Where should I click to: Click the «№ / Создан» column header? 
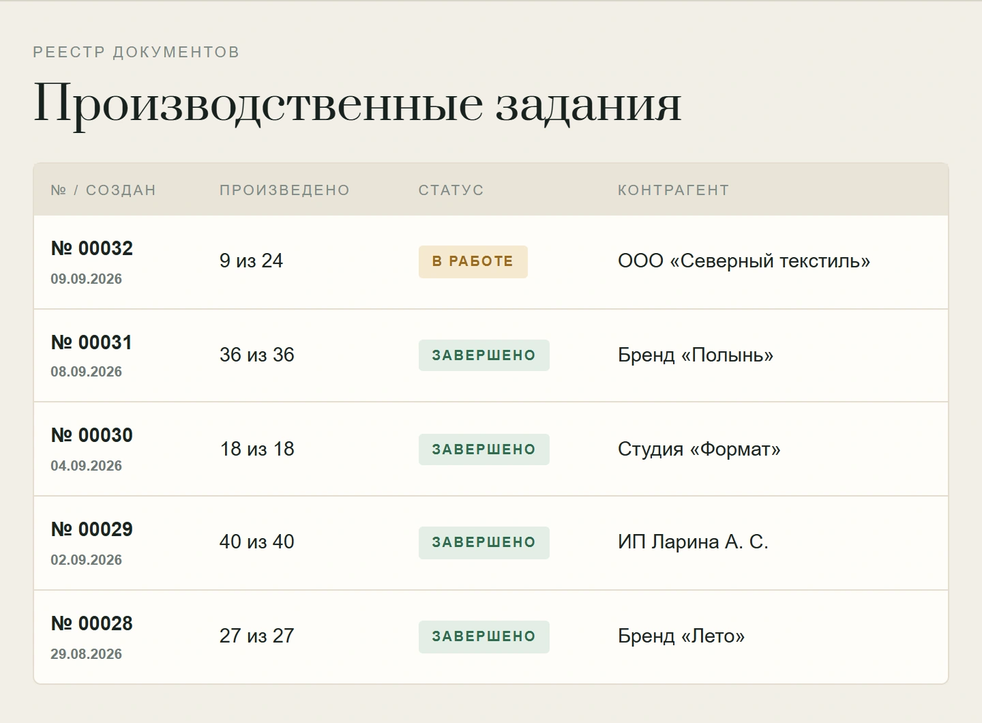click(103, 190)
